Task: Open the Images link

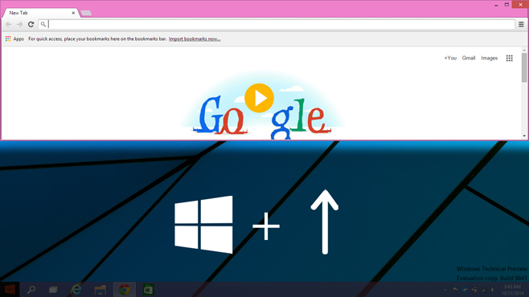Action: (x=489, y=58)
